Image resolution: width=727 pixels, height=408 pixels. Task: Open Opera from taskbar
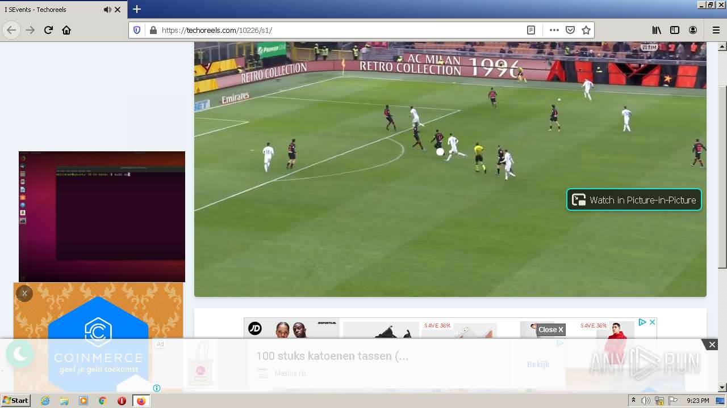[122, 401]
